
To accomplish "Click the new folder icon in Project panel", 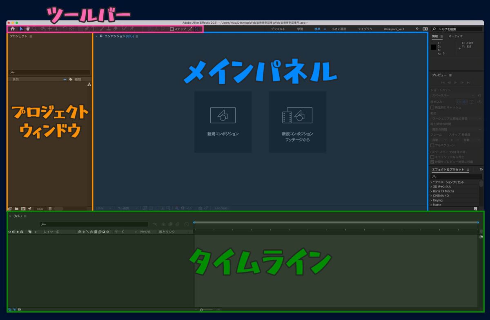I will click(16, 208).
